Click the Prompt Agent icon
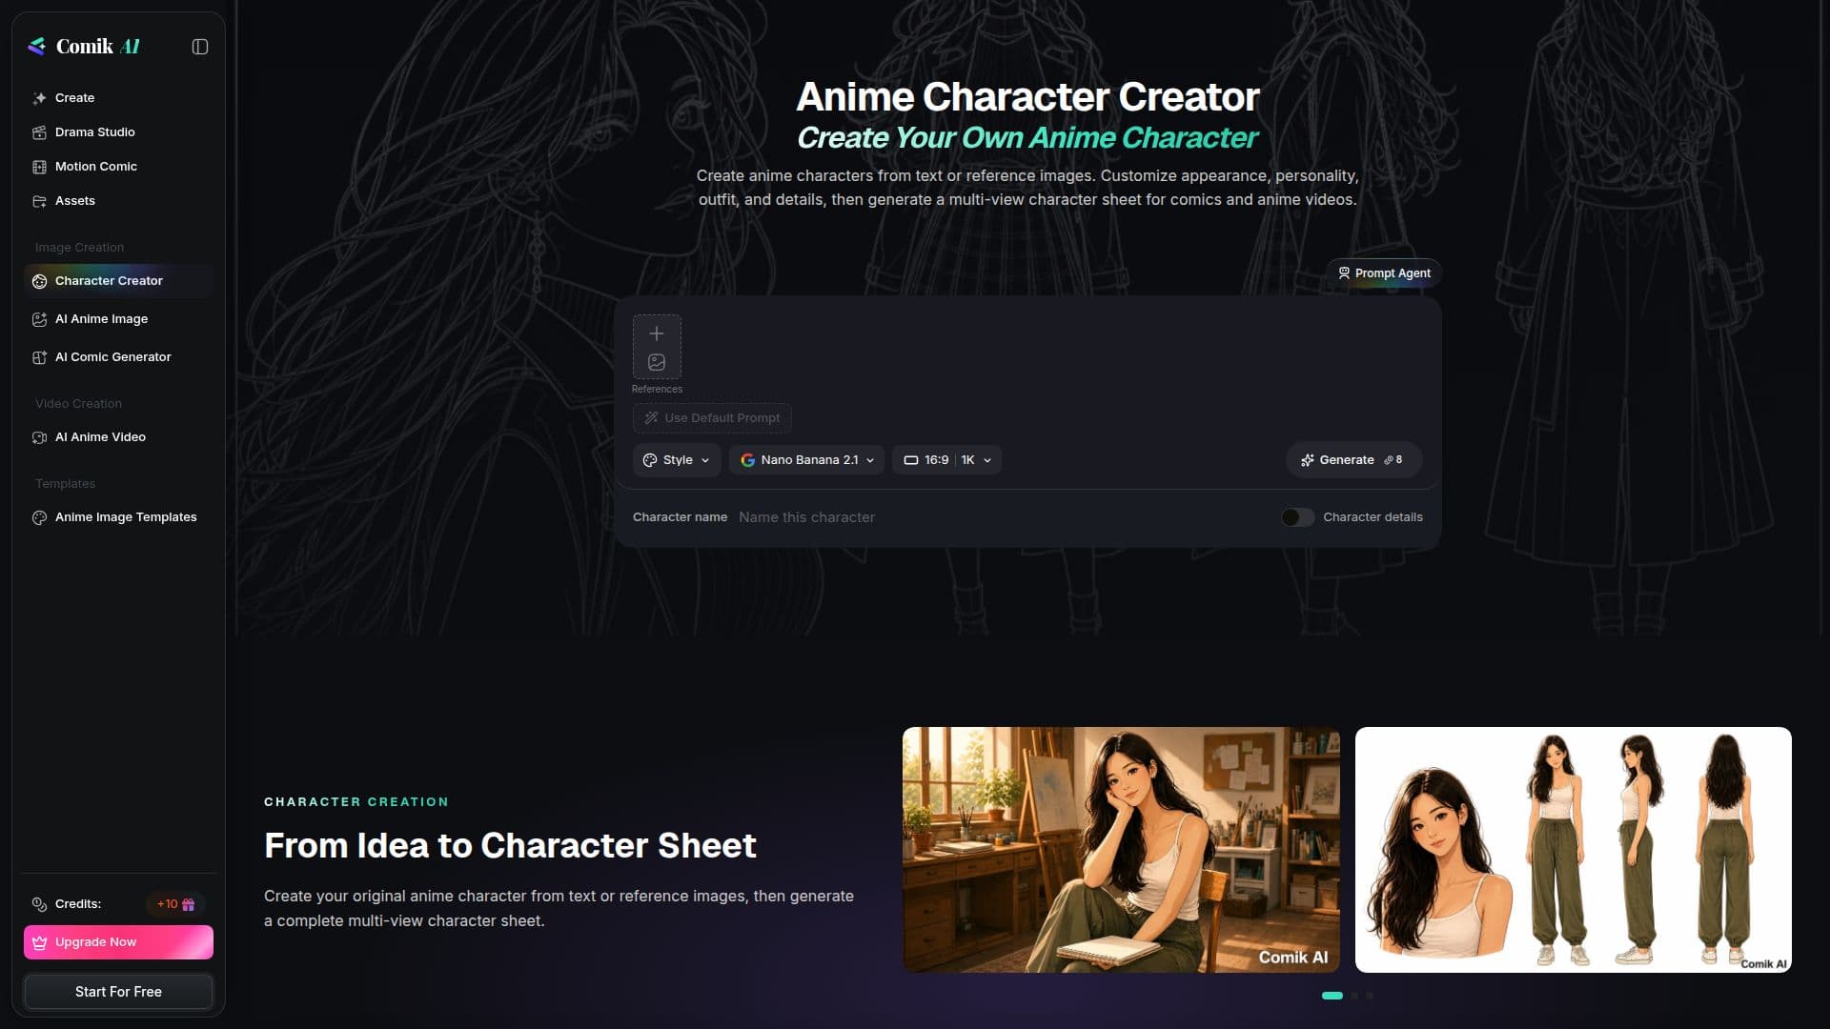This screenshot has height=1029, width=1830. pos(1344,272)
